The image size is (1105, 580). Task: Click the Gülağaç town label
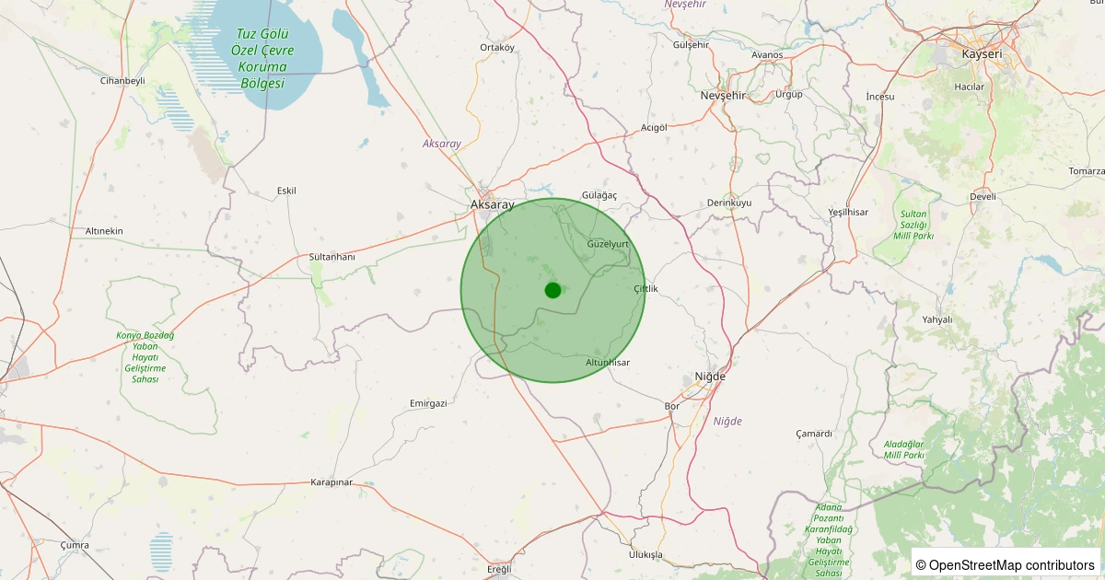[599, 195]
